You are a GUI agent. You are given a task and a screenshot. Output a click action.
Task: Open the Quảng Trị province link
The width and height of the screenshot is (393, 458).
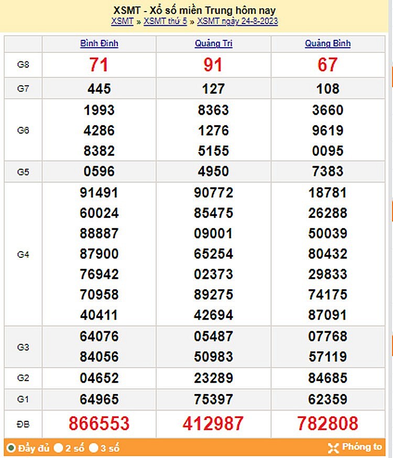point(213,43)
